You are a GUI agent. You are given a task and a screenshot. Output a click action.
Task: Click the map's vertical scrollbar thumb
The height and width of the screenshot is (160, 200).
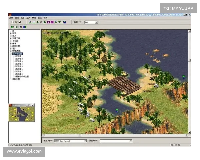click(189, 60)
